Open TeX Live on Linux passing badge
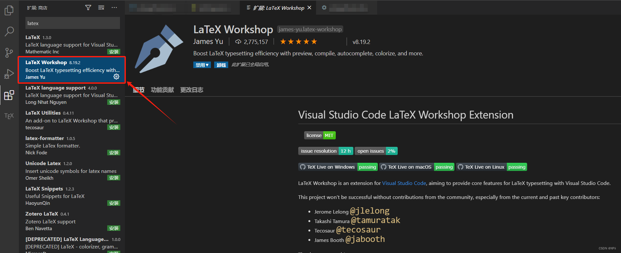Image resolution: width=621 pixels, height=253 pixels. click(x=492, y=167)
